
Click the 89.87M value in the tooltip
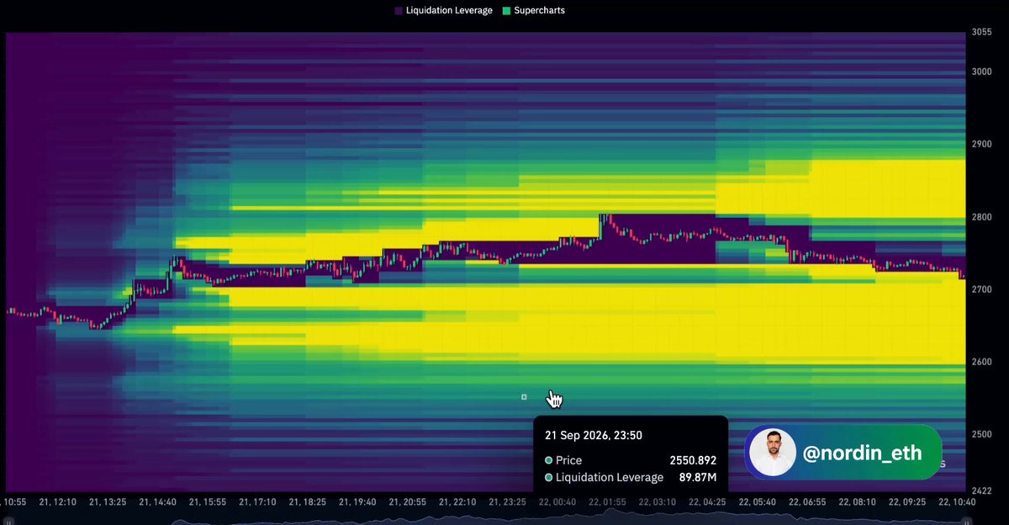[x=698, y=478]
